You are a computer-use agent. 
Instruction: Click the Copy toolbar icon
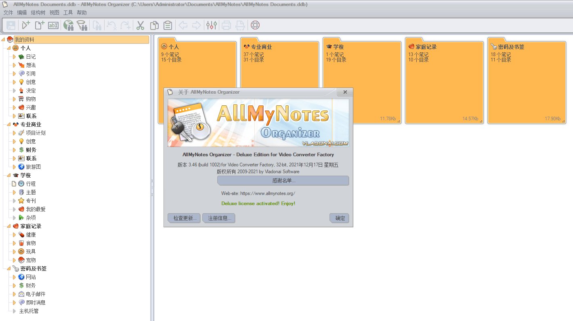point(154,25)
